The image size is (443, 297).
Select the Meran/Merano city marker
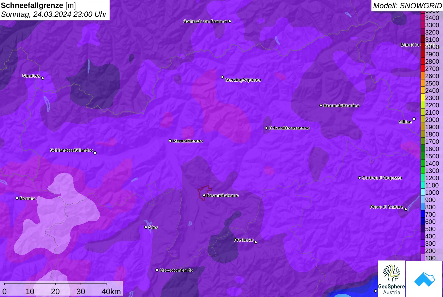[x=170, y=141]
